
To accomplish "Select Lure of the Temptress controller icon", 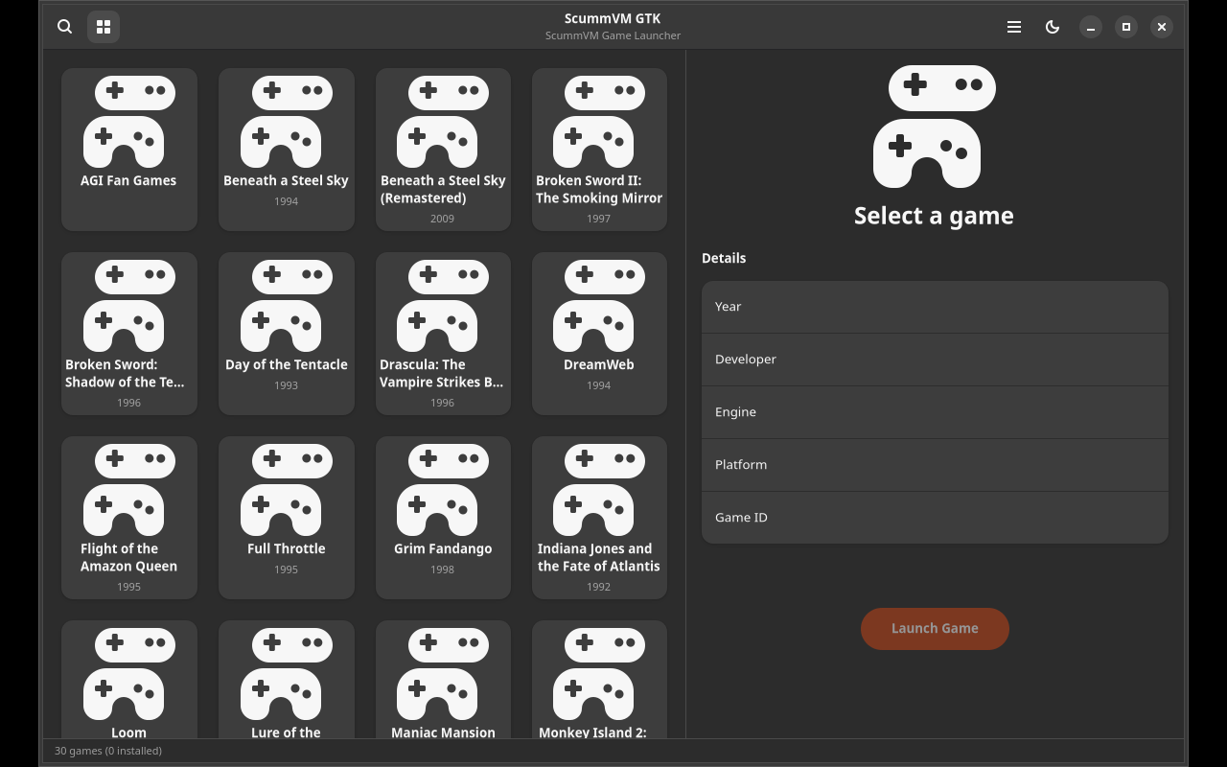I will [287, 674].
